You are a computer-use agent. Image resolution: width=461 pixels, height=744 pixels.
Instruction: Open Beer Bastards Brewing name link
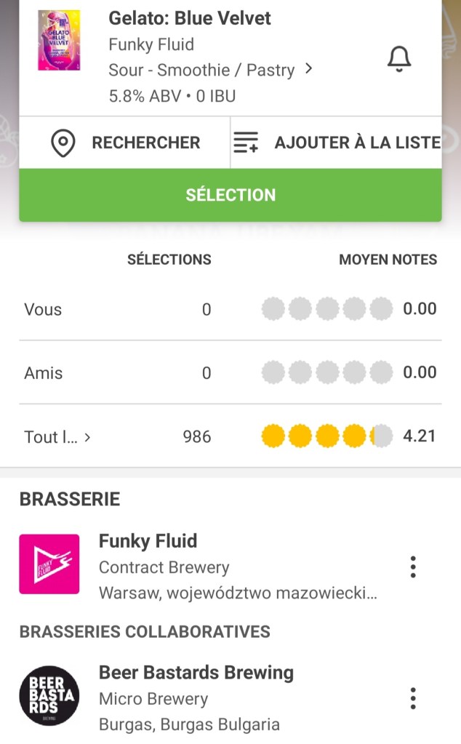click(196, 673)
